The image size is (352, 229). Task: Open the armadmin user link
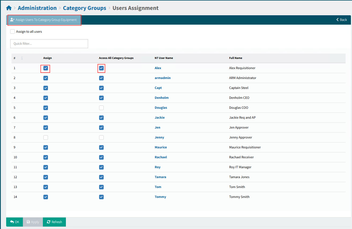pos(163,78)
